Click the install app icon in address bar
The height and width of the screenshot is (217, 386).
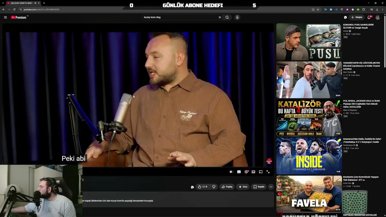pyautogui.click(x=313, y=9)
